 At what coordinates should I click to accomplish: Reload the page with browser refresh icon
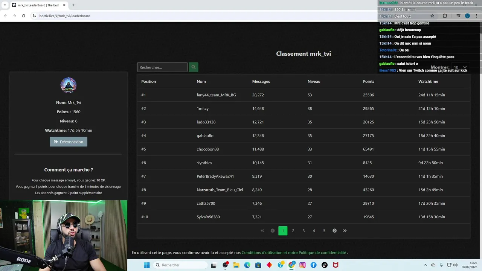23,16
